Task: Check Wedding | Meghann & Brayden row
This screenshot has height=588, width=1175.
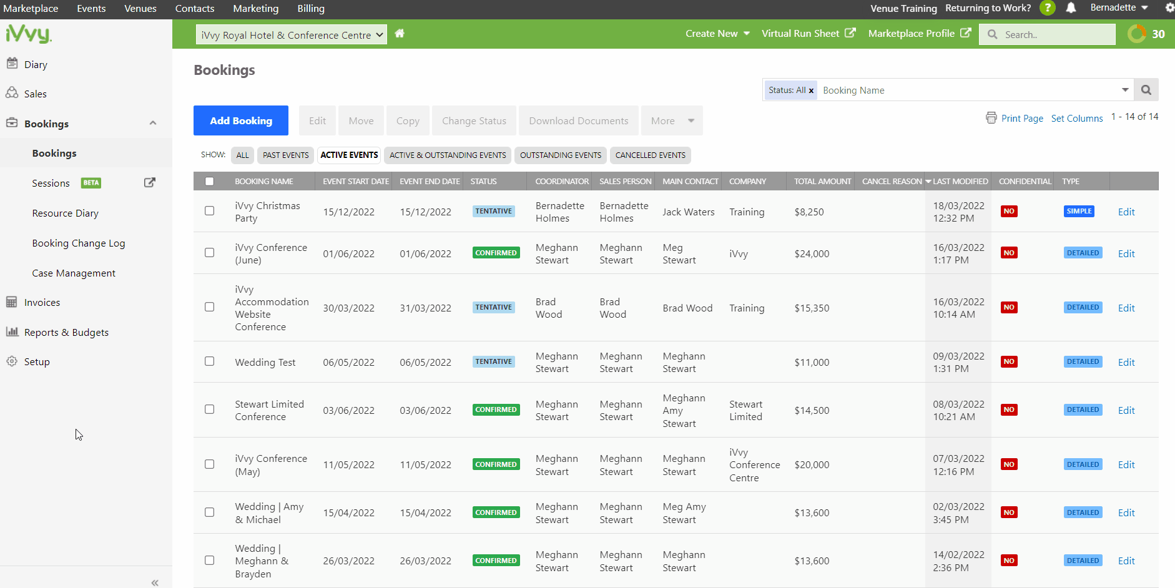Action: (x=210, y=561)
